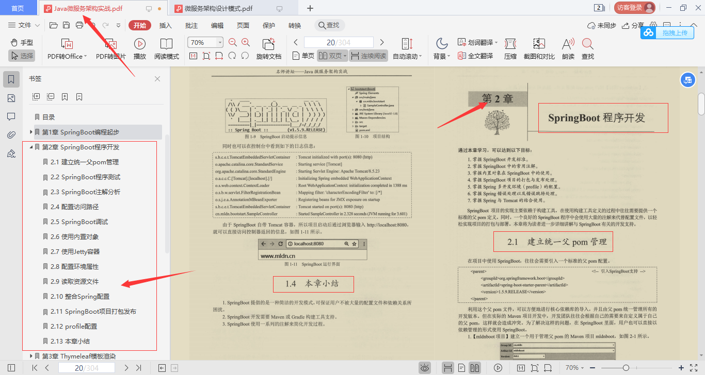Open the 文件 menu dropdown
The width and height of the screenshot is (705, 375).
(24, 25)
